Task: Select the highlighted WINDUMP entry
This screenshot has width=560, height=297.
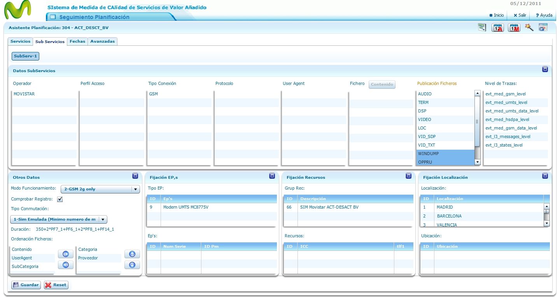Action: tap(446, 154)
